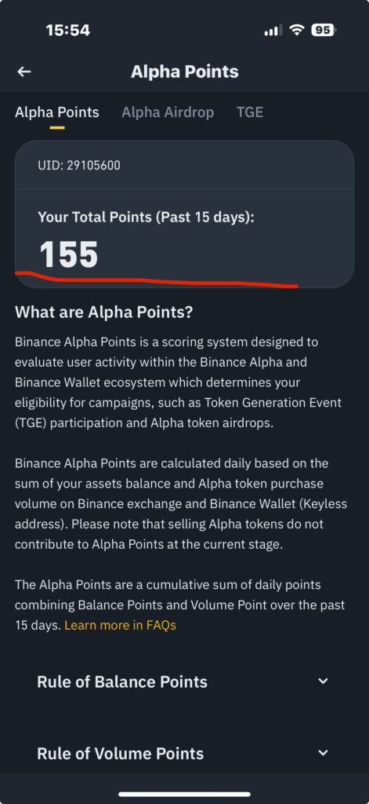Switch to the Alpha Airdrop tab
Image resolution: width=369 pixels, height=804 pixels.
click(168, 112)
